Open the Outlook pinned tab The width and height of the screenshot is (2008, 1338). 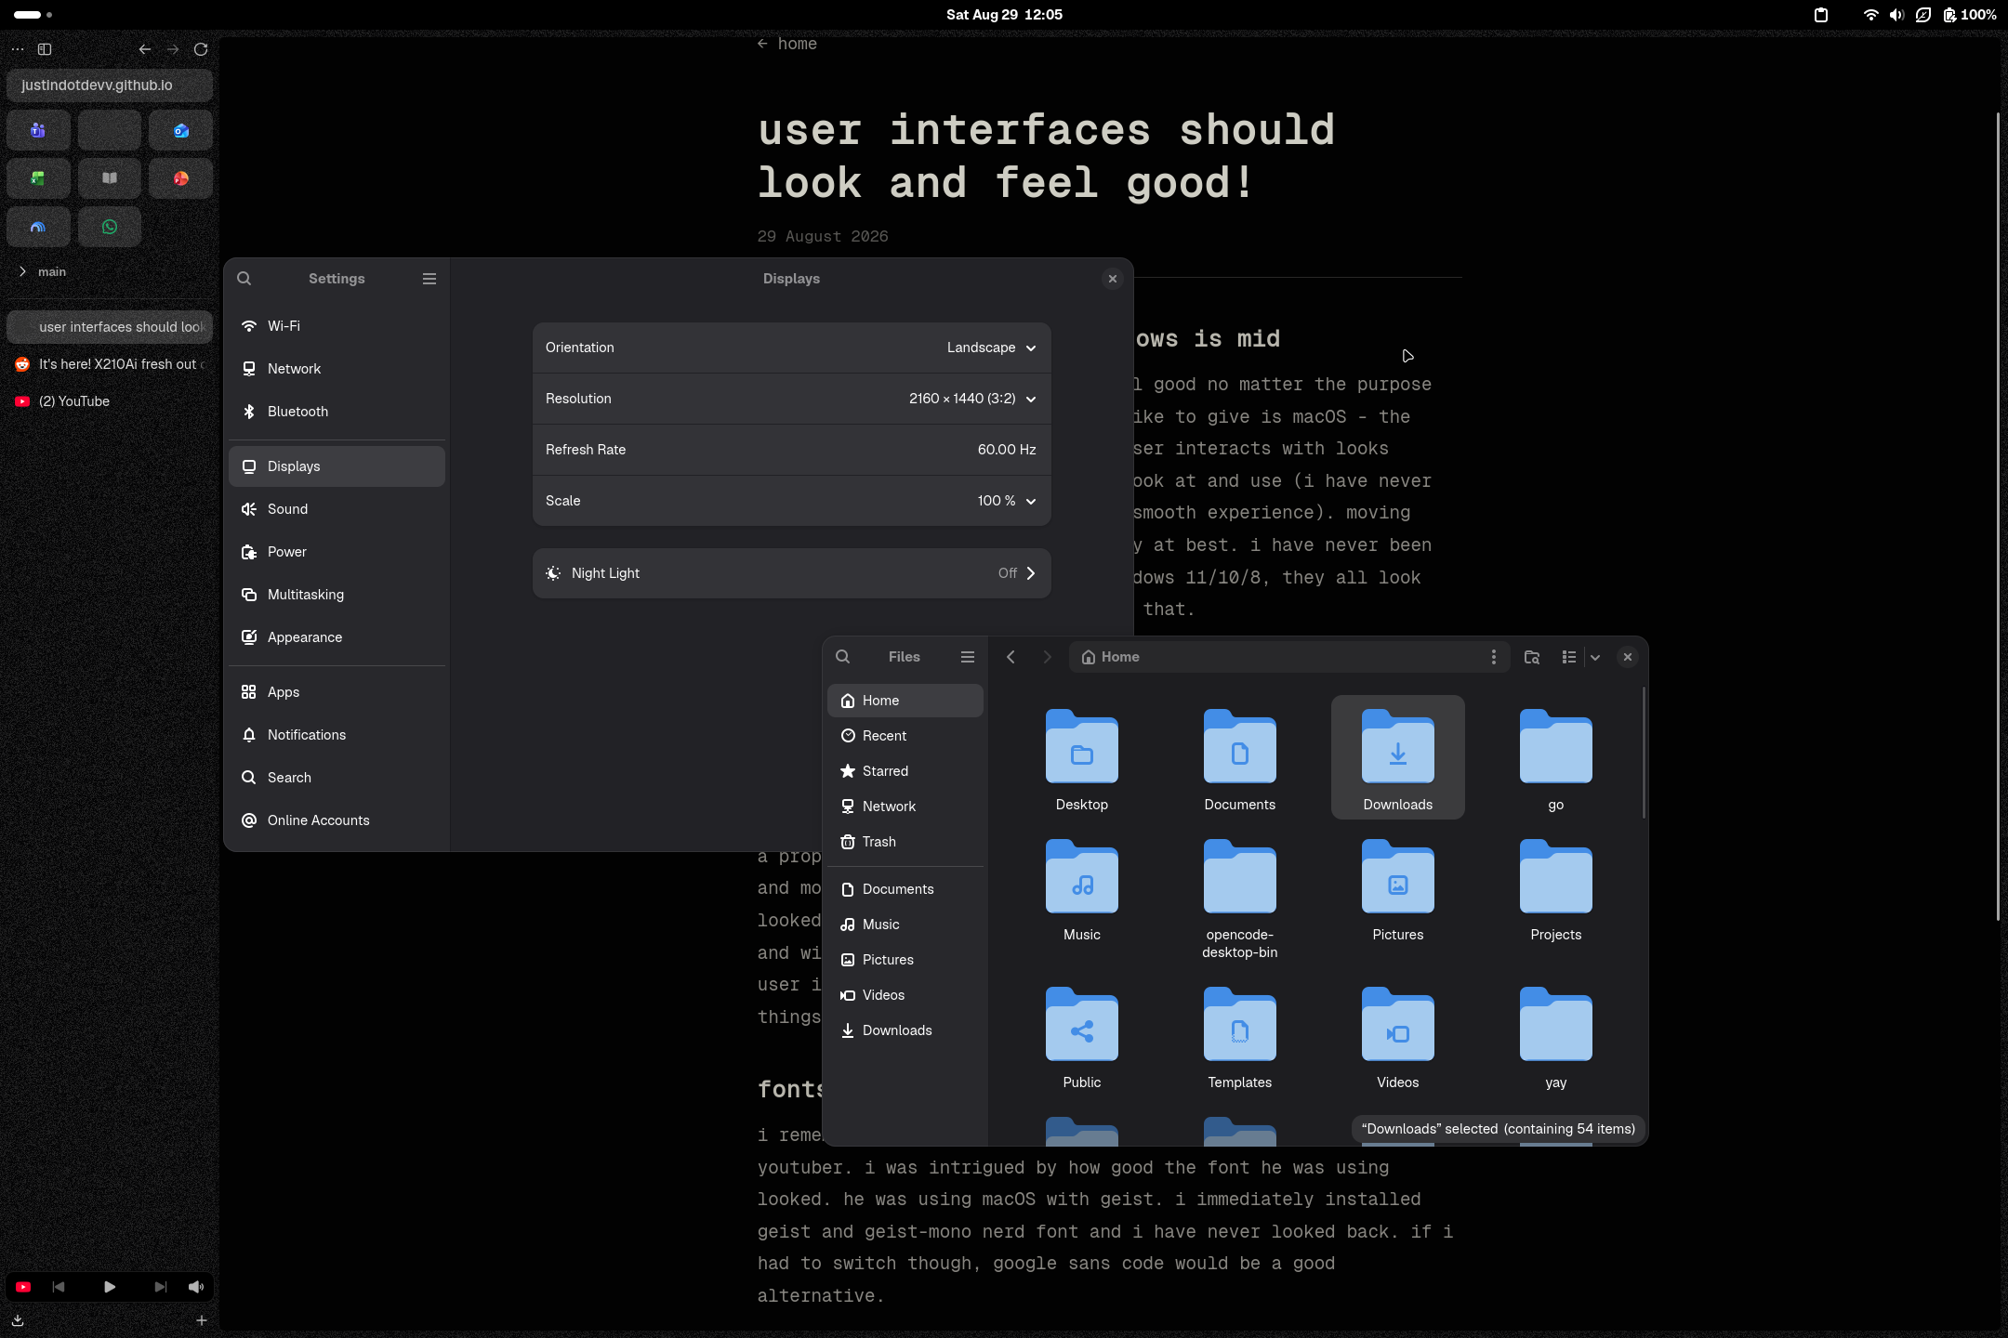click(181, 130)
